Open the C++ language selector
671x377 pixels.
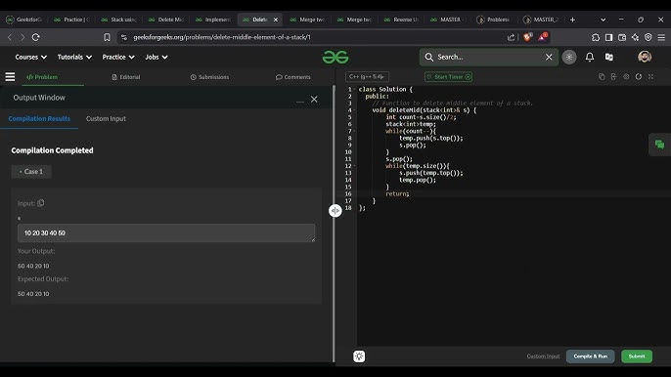pyautogui.click(x=367, y=77)
